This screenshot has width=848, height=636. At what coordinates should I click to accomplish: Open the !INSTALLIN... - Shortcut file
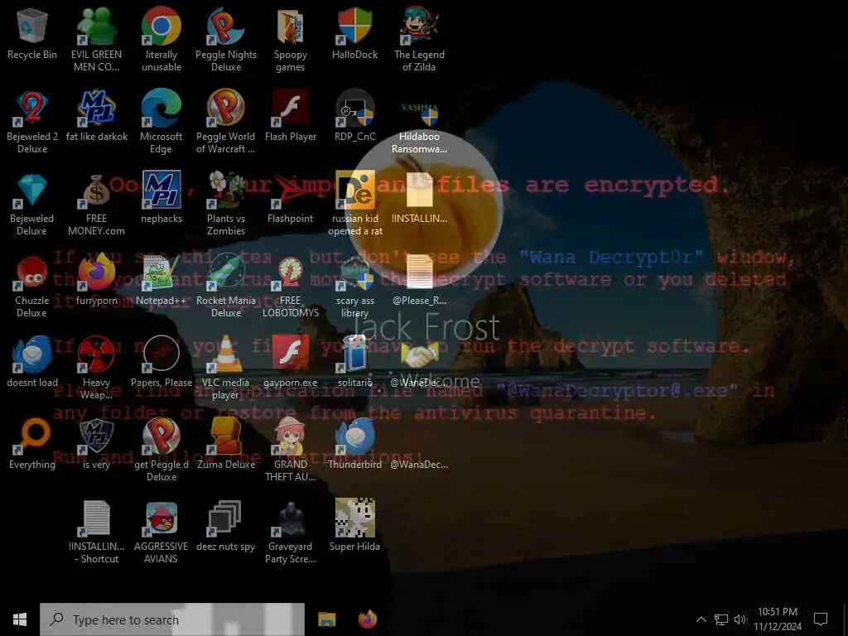[x=96, y=532]
